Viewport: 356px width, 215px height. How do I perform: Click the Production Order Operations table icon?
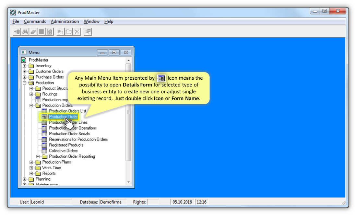44,128
